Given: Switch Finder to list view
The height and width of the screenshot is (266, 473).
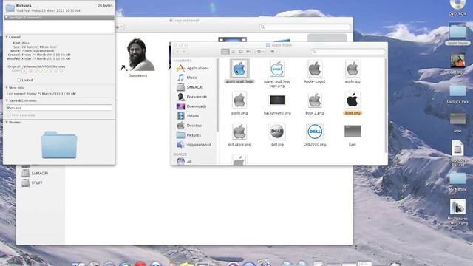Looking at the screenshot, I should click(233, 52).
